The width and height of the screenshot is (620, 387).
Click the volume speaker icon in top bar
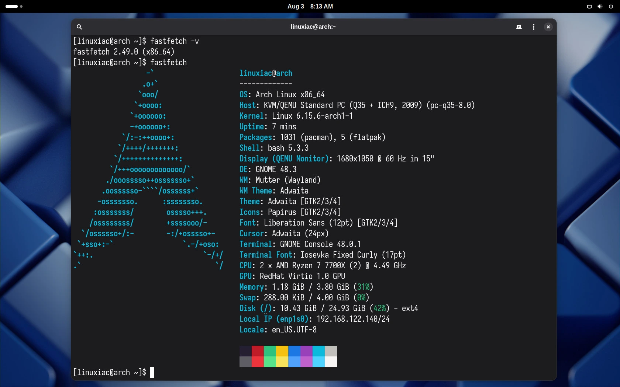click(600, 7)
